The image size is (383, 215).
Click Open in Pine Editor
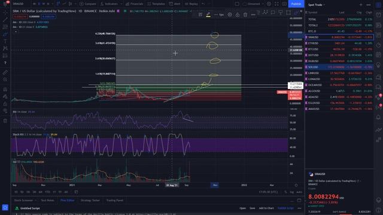click(242, 208)
